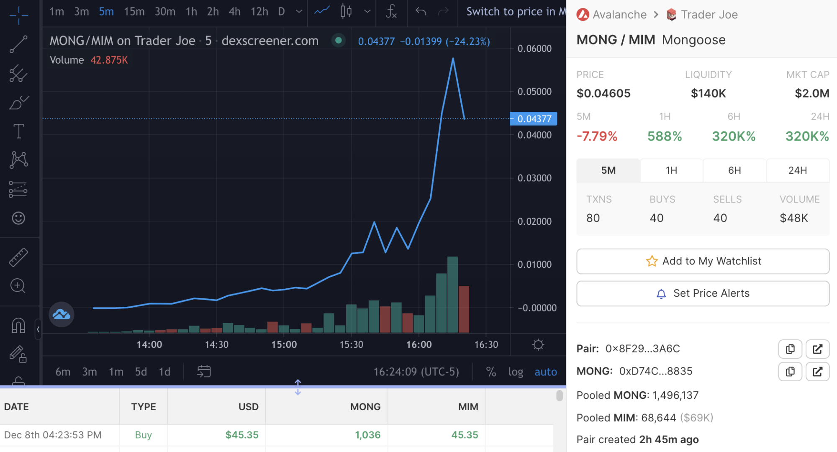This screenshot has height=452, width=837.
Task: Copy the MONG token address
Action: 790,372
